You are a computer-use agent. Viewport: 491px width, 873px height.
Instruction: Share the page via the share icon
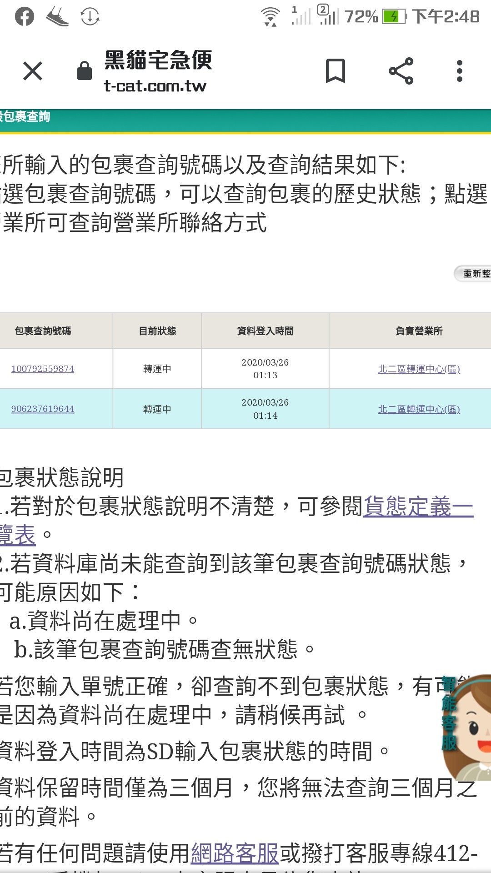(x=401, y=71)
